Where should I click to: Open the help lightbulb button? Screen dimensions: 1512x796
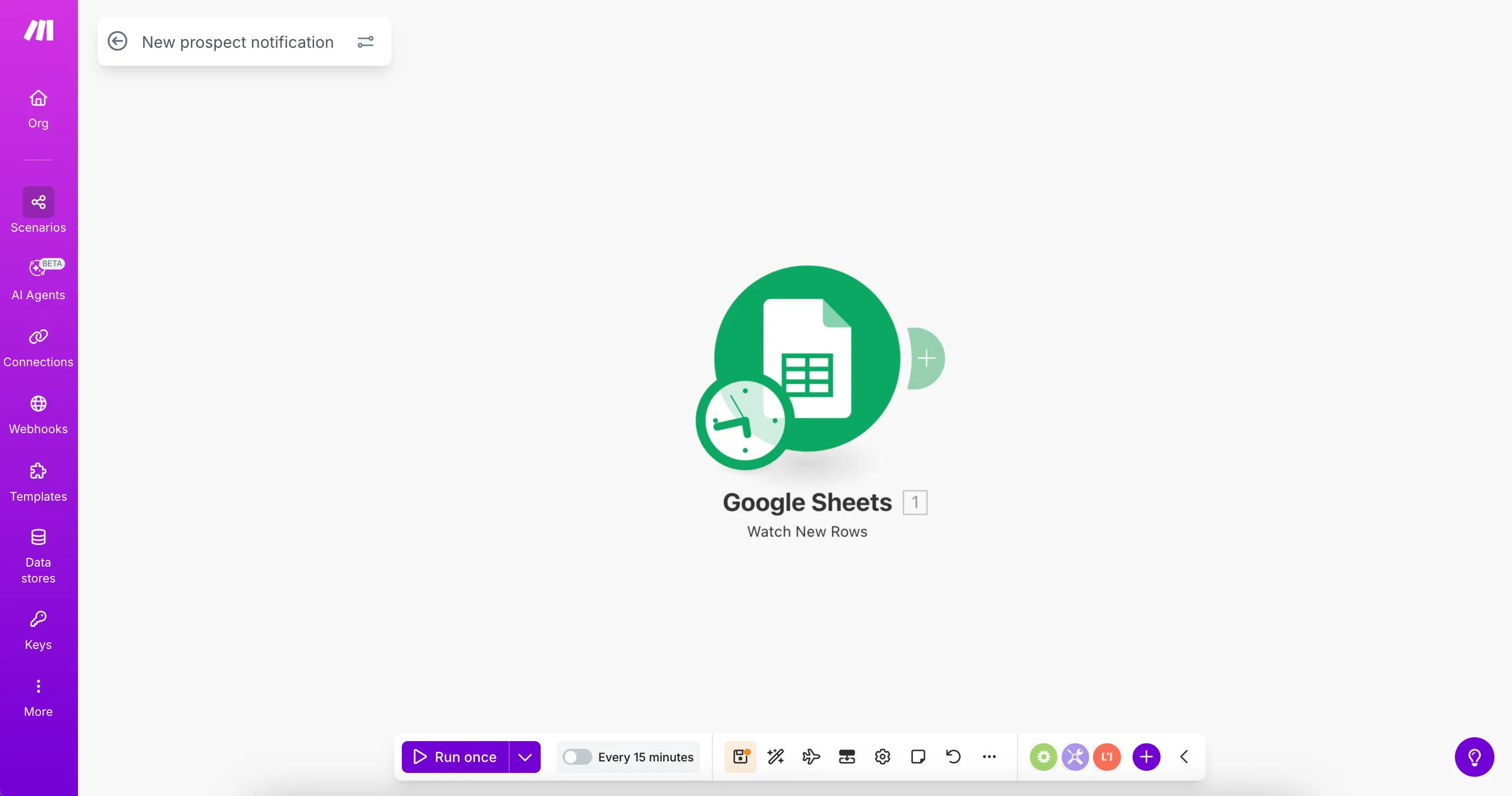[1474, 756]
